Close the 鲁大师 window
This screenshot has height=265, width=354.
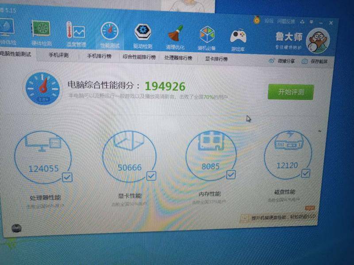pyautogui.click(x=331, y=23)
